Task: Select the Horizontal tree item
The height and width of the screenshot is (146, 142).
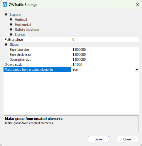Action: pyautogui.click(x=23, y=25)
